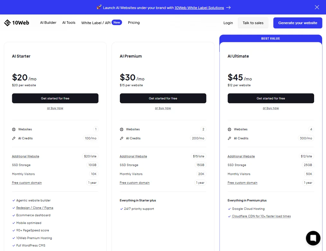Click the $45 /mo price

(x=240, y=78)
